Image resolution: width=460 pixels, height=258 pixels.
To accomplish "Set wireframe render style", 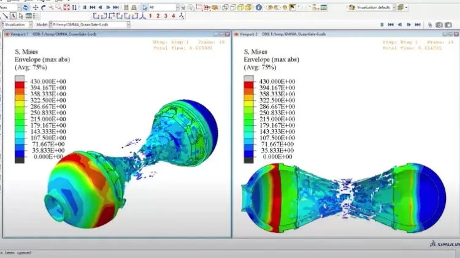I will (x=225, y=7).
